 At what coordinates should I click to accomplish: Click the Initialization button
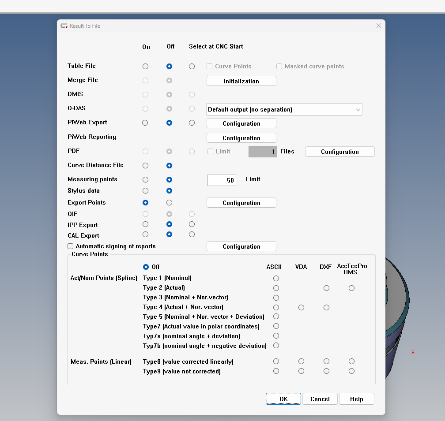(x=241, y=81)
